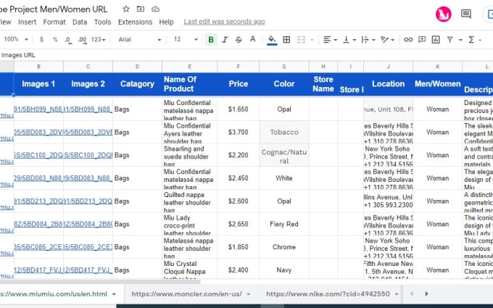Open font size 12 dropdown

186,39
